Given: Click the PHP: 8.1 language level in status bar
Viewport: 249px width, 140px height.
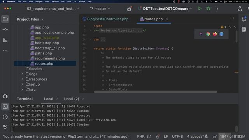Looking at the screenshot, I should click(144, 136).
